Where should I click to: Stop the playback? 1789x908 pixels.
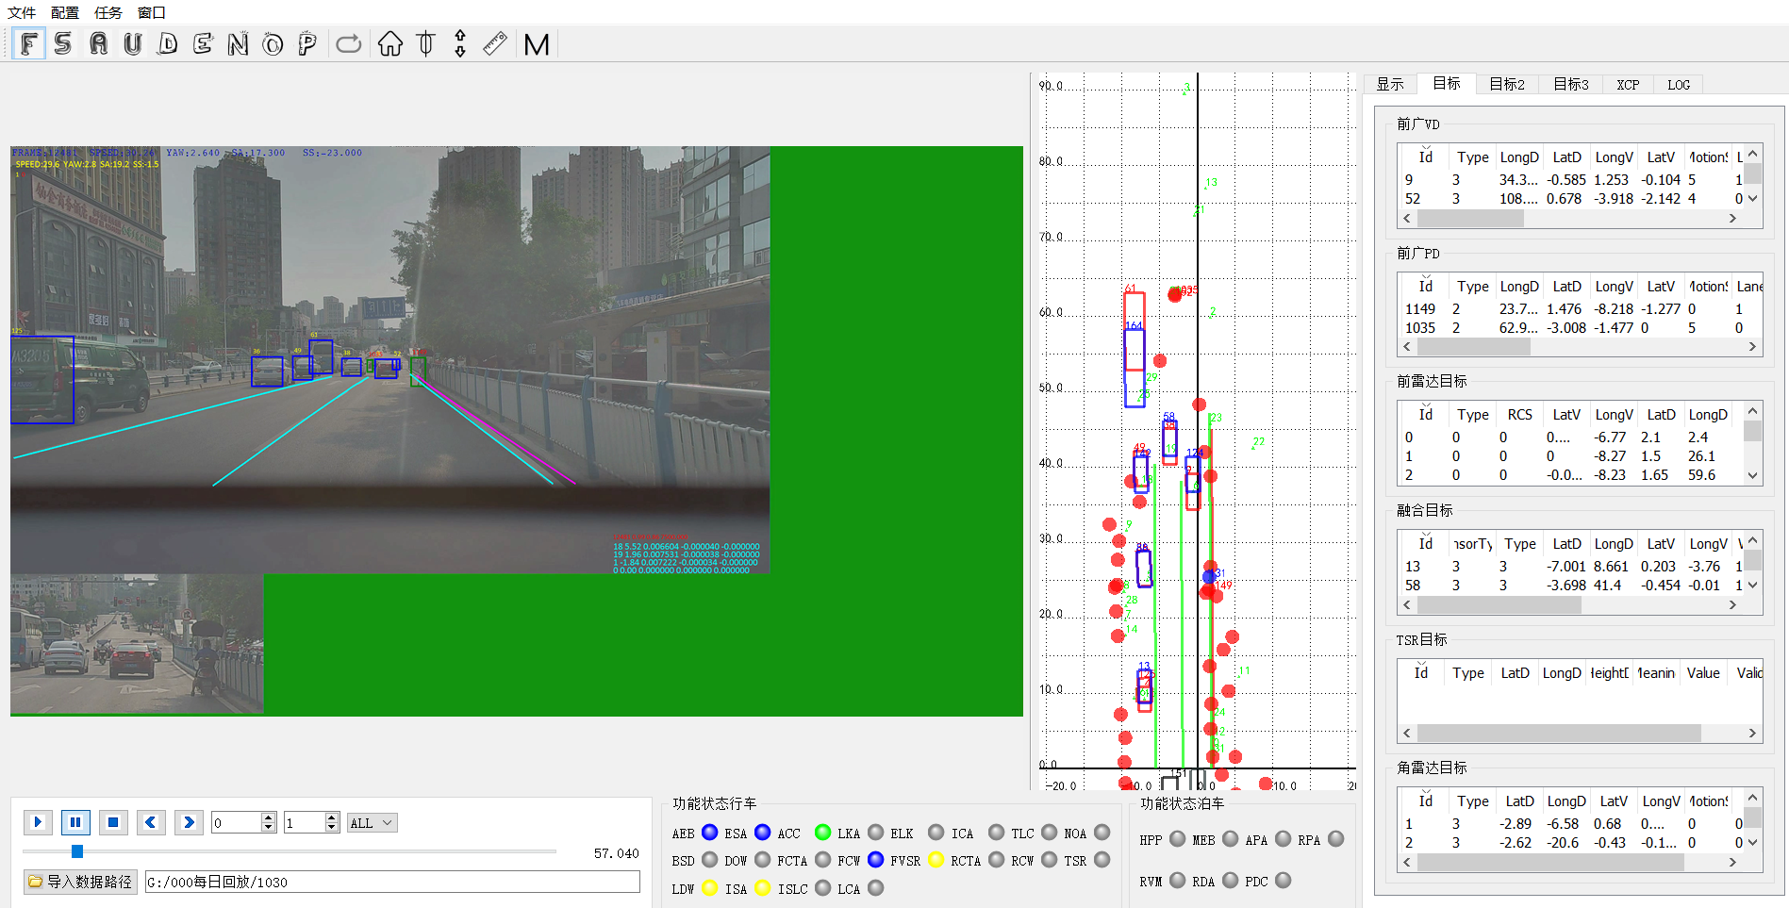coord(113,822)
